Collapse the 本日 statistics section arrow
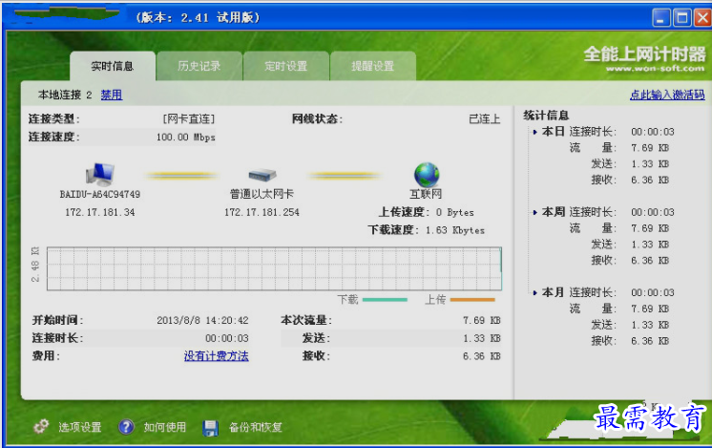 point(534,132)
